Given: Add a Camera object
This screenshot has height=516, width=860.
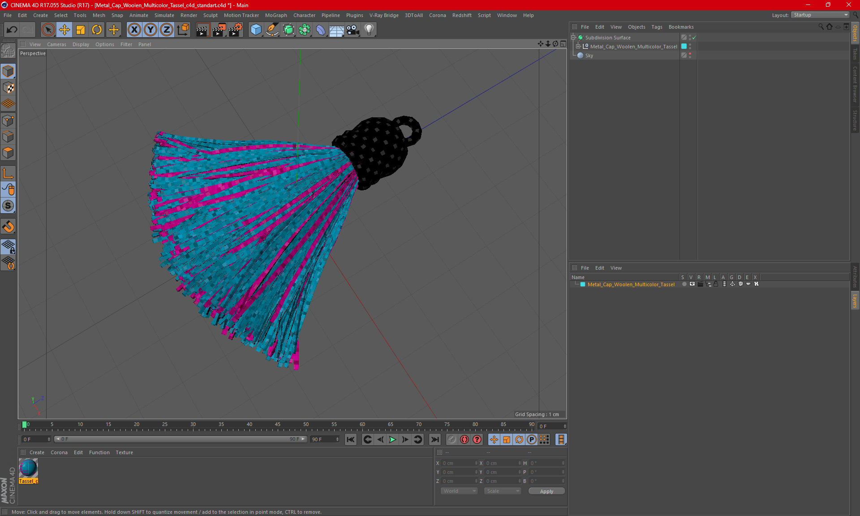Looking at the screenshot, I should click(x=353, y=30).
